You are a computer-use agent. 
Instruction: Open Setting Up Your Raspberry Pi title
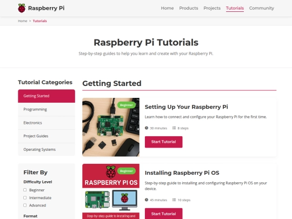coord(186,107)
